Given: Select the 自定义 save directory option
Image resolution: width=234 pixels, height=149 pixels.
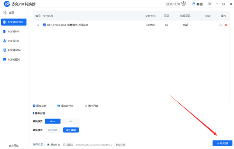Looking at the screenshot, I should point(68,145).
